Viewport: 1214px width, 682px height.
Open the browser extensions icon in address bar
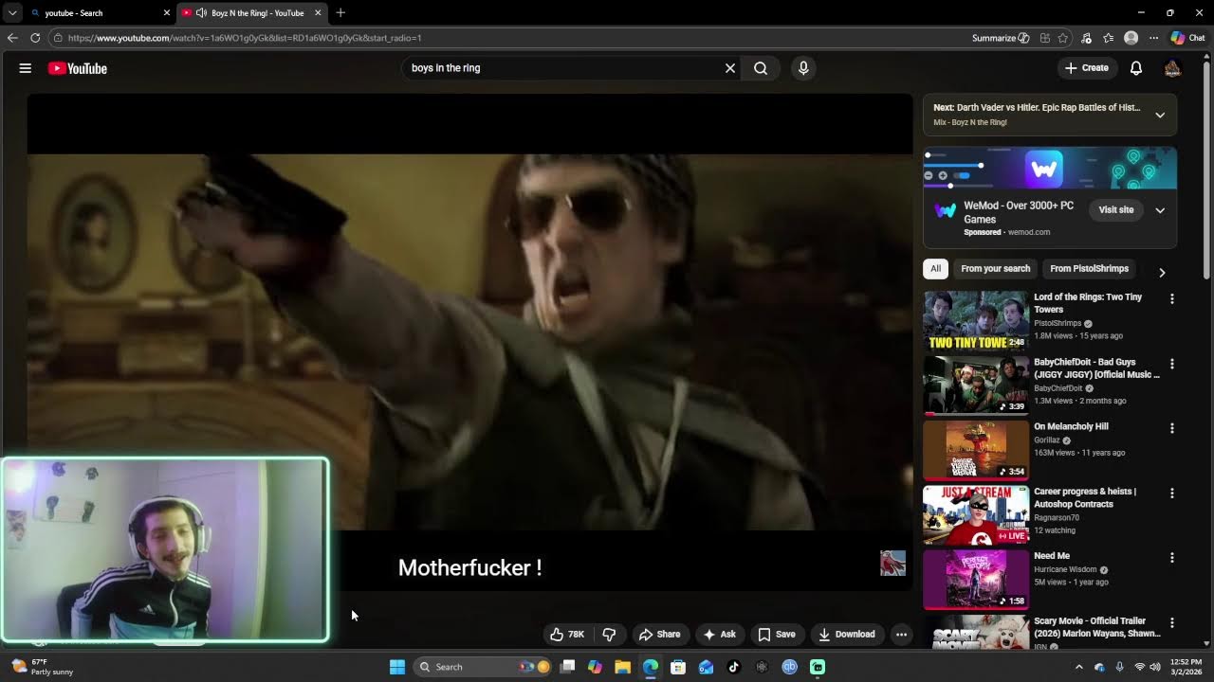[1044, 38]
